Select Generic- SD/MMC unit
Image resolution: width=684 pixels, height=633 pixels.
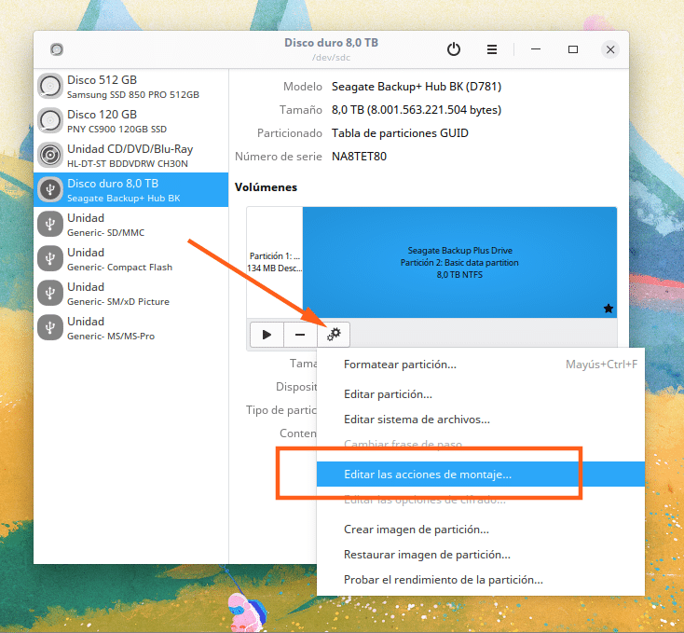130,225
